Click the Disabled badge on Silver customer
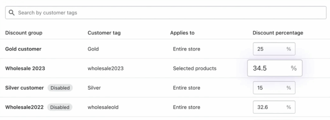330x120 pixels. (60, 88)
